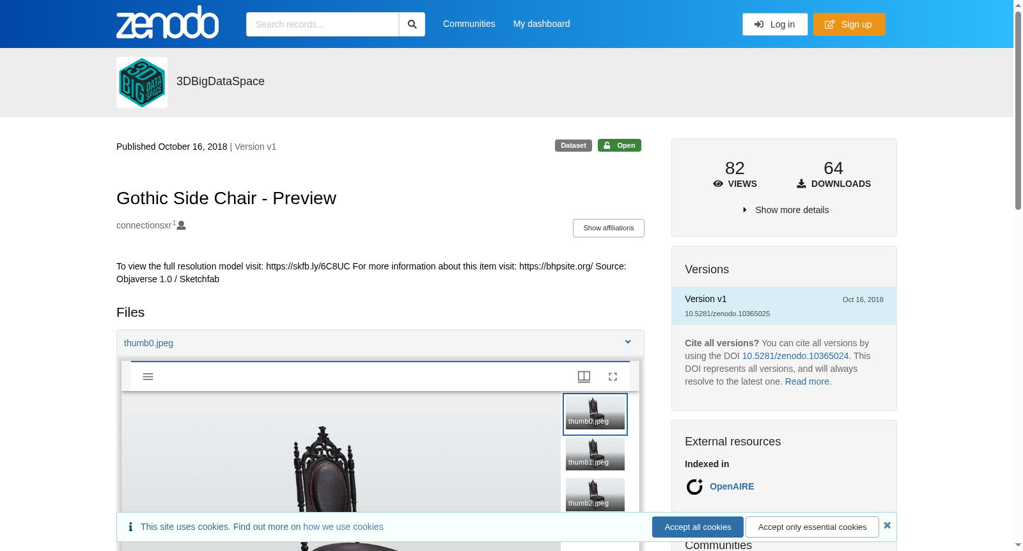Click the thumb0.jpeg preview panel title

coord(148,343)
